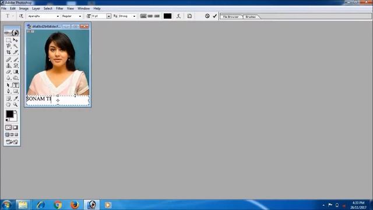
Task: Select the Move tool
Action: (16, 40)
